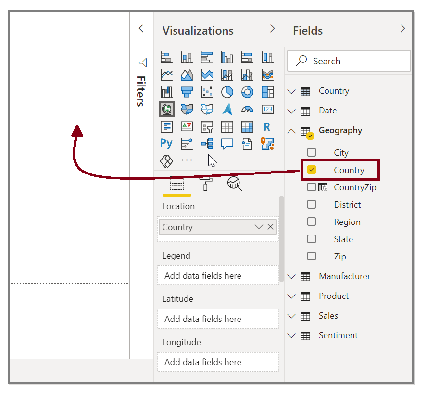This screenshot has height=395, width=427.
Task: Select the stacked column chart visual
Action: click(x=187, y=58)
